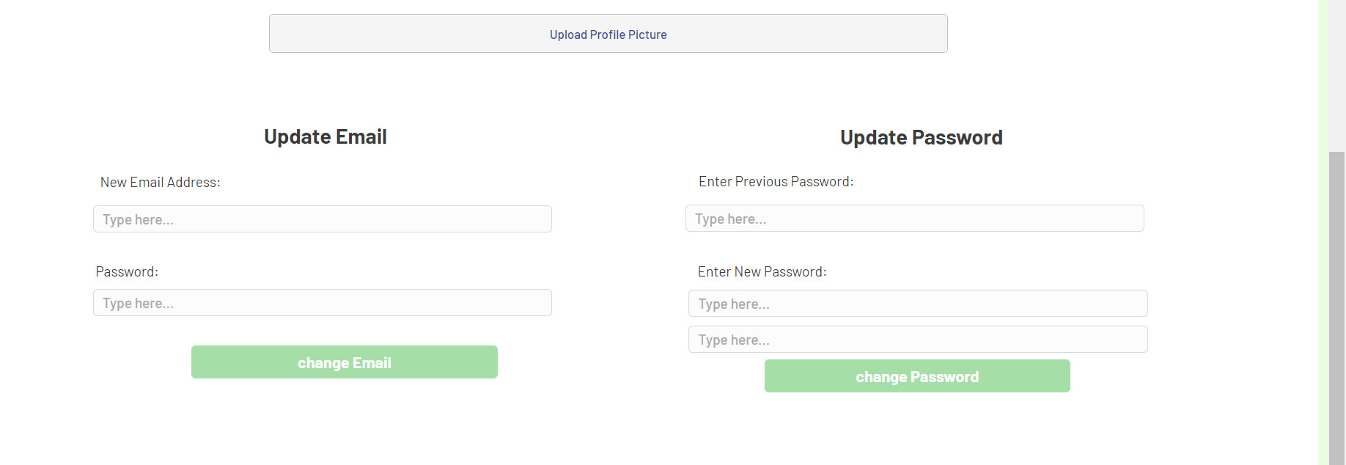
Task: Click the Enter Previous Password label
Action: click(776, 182)
